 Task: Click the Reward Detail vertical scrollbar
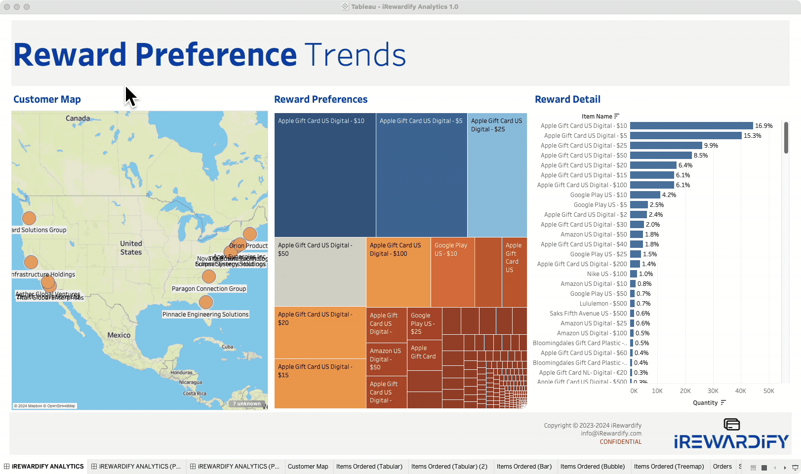click(x=786, y=138)
